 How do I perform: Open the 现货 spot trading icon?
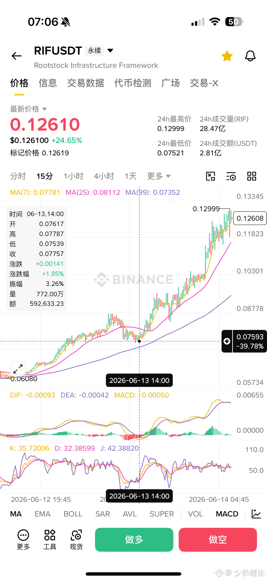pos(76,540)
